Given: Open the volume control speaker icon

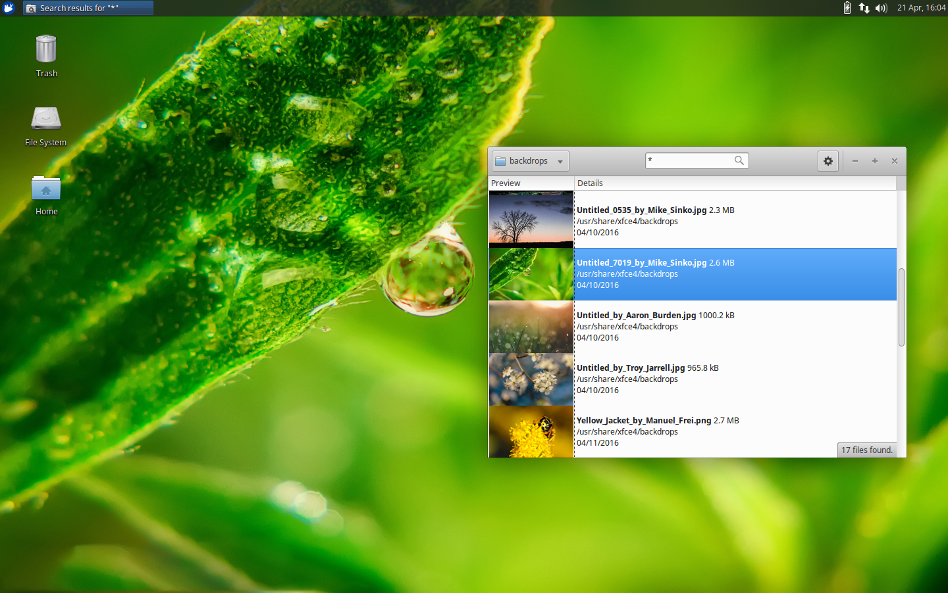Looking at the screenshot, I should (881, 8).
